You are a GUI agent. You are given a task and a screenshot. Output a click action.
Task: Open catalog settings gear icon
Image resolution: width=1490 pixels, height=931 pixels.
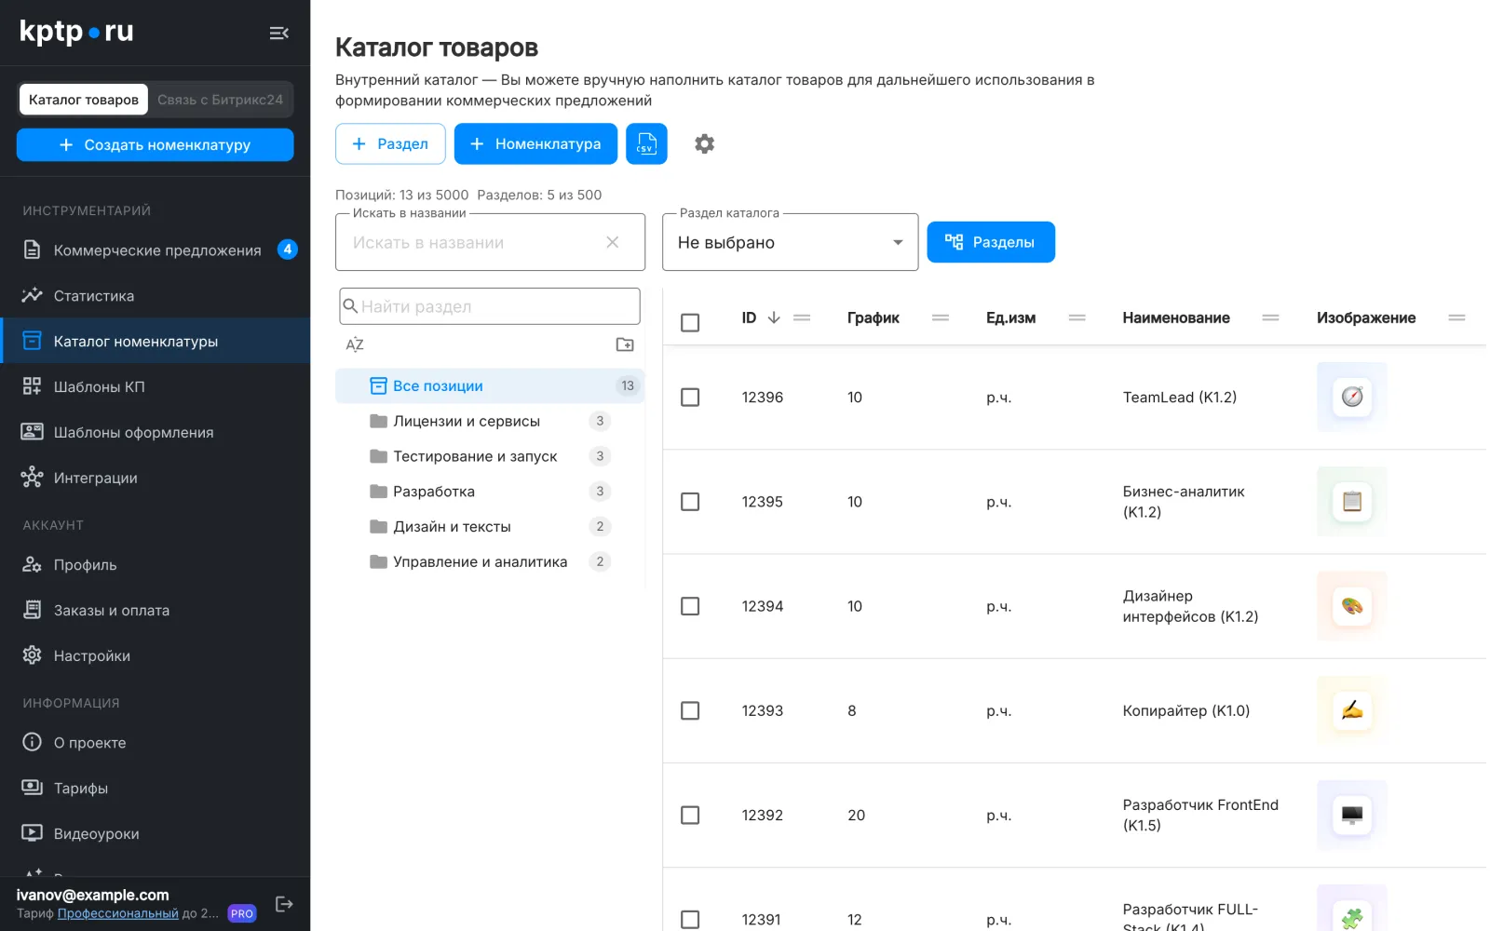tap(705, 143)
